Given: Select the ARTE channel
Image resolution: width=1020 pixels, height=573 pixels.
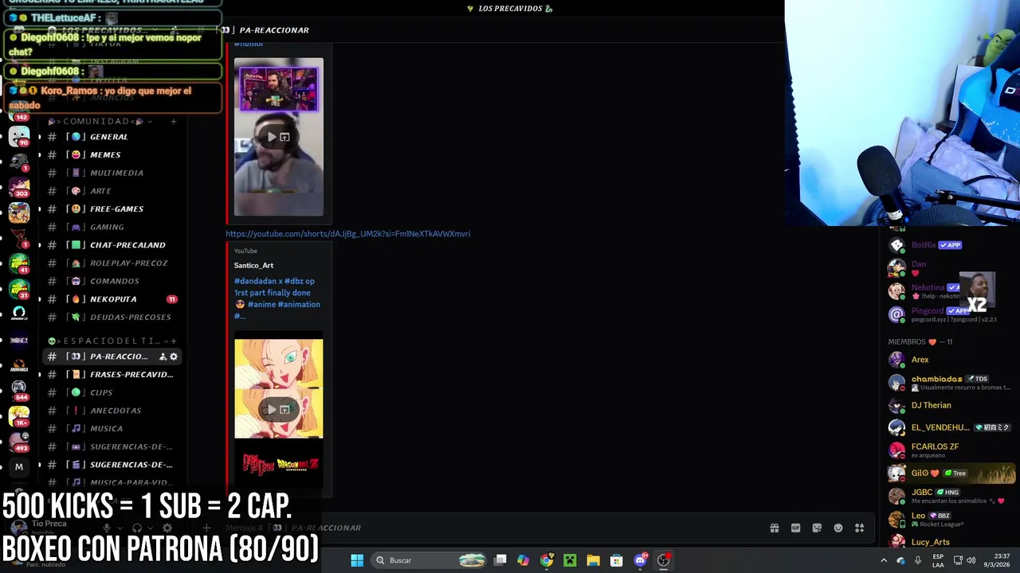Looking at the screenshot, I should [x=112, y=191].
